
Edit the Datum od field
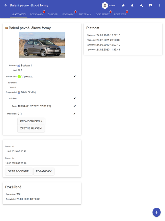42,151
